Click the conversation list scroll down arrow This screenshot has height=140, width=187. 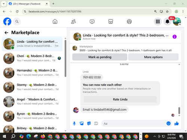(x=65, y=131)
